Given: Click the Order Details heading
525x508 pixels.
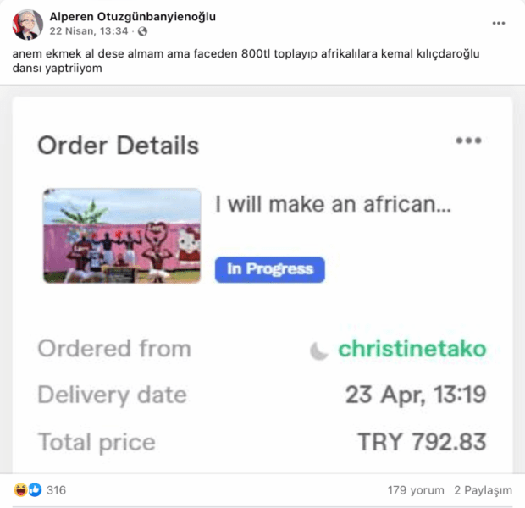Looking at the screenshot, I should [x=119, y=146].
